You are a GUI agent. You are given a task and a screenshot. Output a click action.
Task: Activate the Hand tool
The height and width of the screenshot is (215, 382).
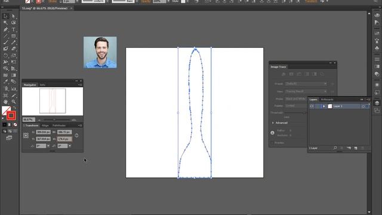(5, 102)
